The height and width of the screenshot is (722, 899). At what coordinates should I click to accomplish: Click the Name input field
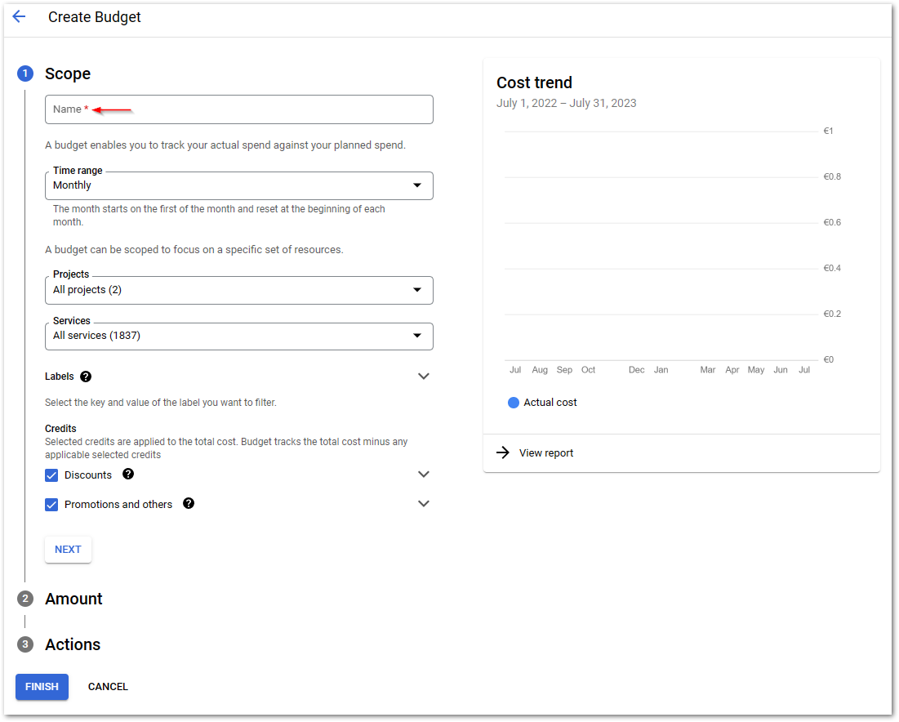click(x=239, y=109)
